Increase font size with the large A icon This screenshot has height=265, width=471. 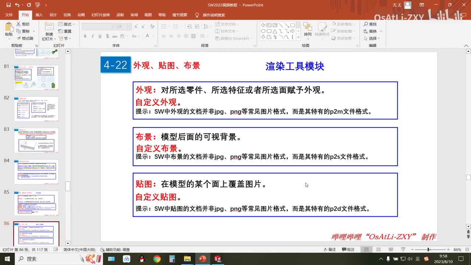tap(136, 26)
